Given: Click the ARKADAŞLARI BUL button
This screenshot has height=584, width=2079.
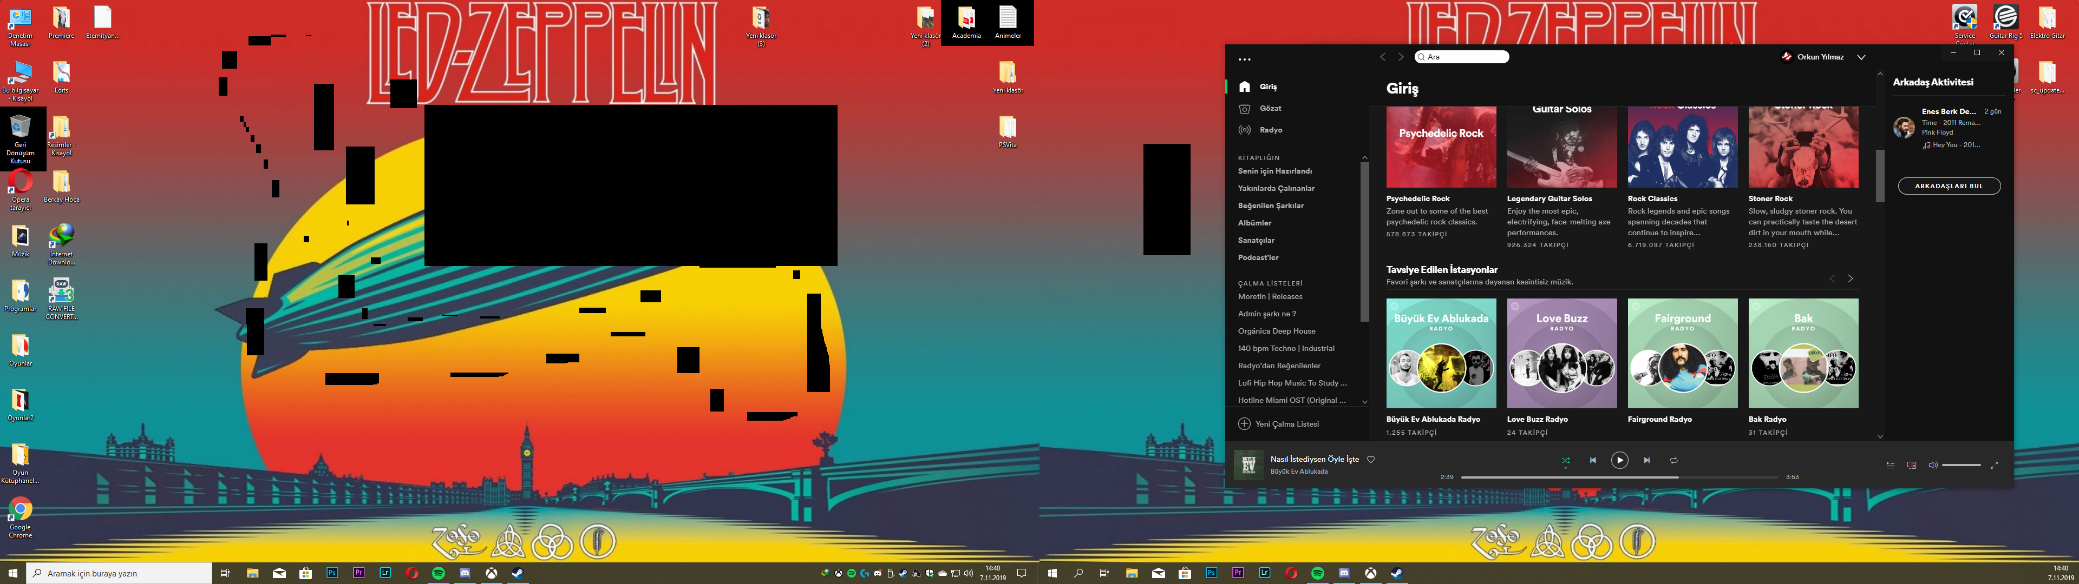Looking at the screenshot, I should (x=1949, y=187).
